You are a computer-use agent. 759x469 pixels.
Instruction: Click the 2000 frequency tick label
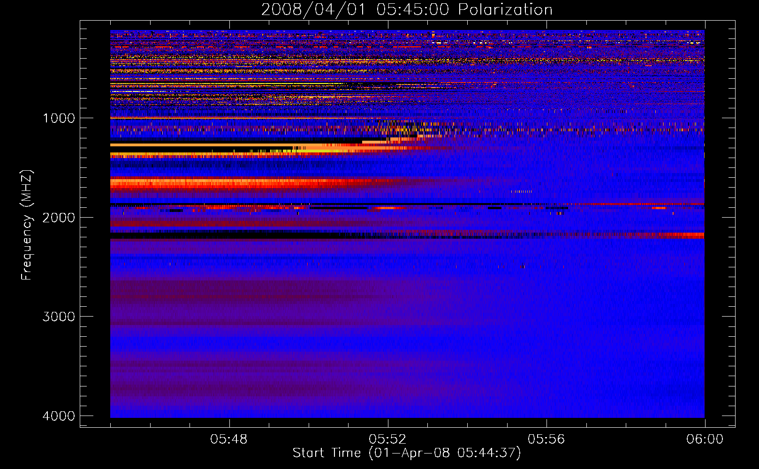59,218
